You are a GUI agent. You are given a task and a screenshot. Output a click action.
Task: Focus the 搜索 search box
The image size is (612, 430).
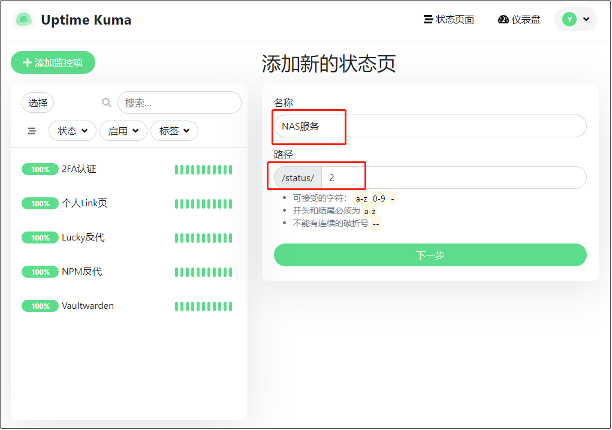(x=180, y=103)
